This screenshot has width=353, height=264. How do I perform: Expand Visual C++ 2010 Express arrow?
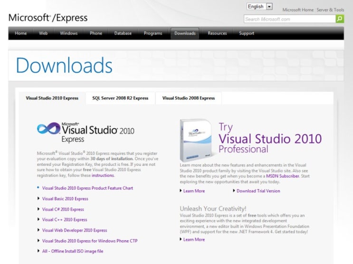[x=38, y=219]
